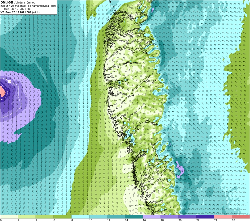Click the "hviður > 25 m/s (hvítt)" legend line
Screen dimensions: 250x222
coord(13,6)
